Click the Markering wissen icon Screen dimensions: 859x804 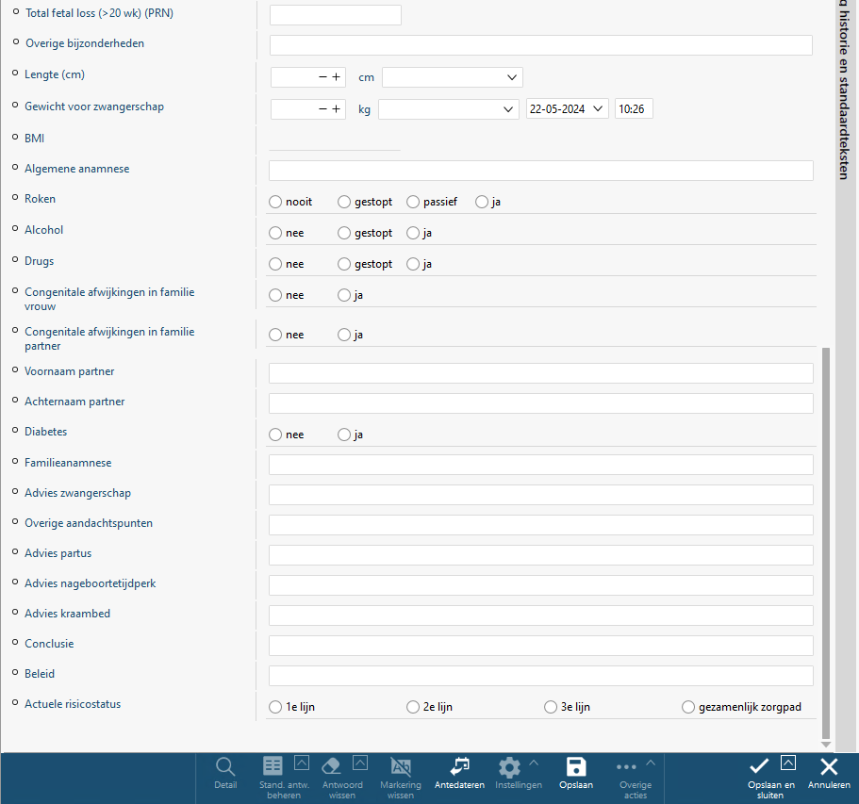pyautogui.click(x=401, y=767)
